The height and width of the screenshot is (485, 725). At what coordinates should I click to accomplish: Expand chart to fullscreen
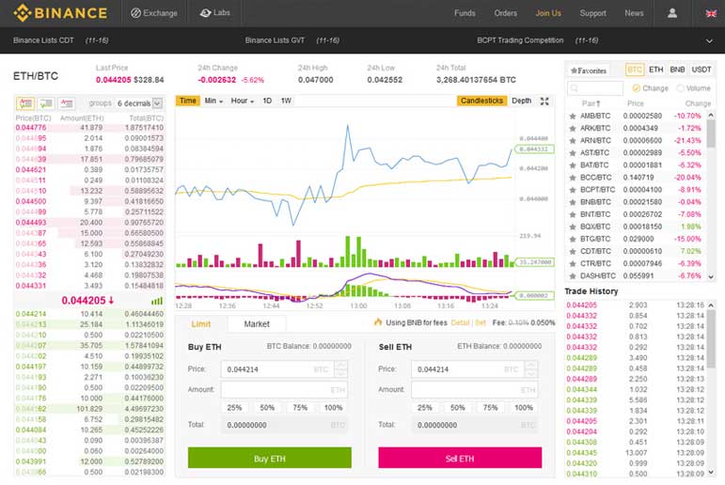(544, 101)
